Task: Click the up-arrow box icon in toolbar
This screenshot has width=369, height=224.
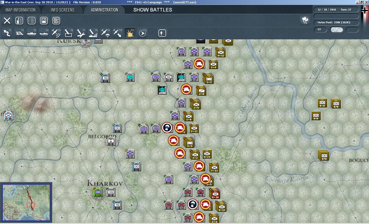Action: pyautogui.click(x=162, y=33)
